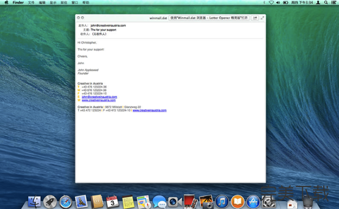The width and height of the screenshot is (339, 209).
Task: Click telephone number after T label
Action: click(94, 87)
